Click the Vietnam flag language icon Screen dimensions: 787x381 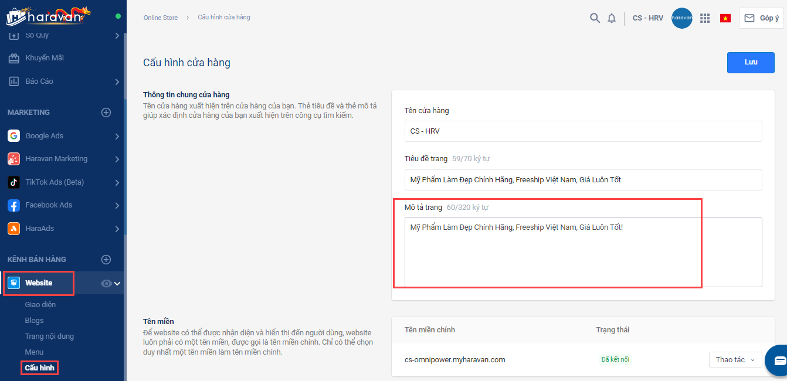pyautogui.click(x=725, y=18)
